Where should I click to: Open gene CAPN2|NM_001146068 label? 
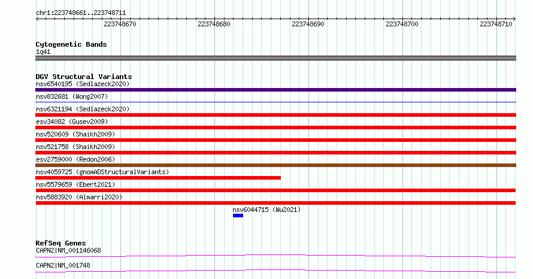68,250
